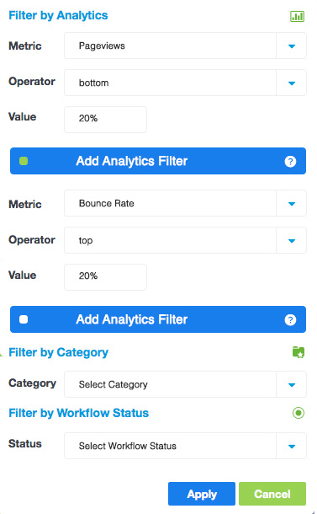Expand the Pageviews metric dropdown arrow
The image size is (317, 514).
click(292, 46)
